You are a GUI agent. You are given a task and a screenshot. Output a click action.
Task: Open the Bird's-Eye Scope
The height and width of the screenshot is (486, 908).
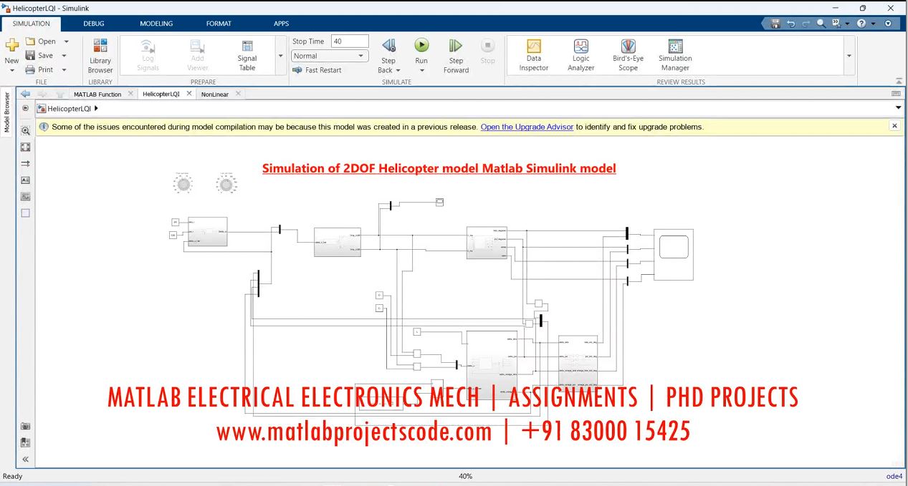[628, 47]
